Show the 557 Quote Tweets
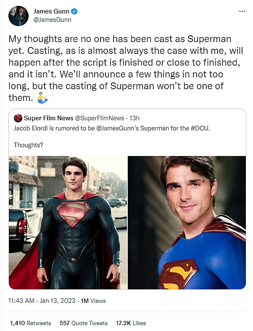The image size is (253, 331). tap(83, 323)
